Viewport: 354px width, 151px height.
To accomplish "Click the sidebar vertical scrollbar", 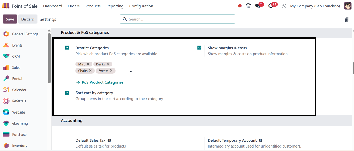I will coord(49,58).
